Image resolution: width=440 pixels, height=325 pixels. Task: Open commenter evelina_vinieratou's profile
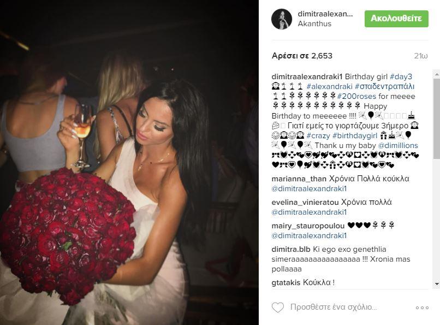(x=305, y=202)
